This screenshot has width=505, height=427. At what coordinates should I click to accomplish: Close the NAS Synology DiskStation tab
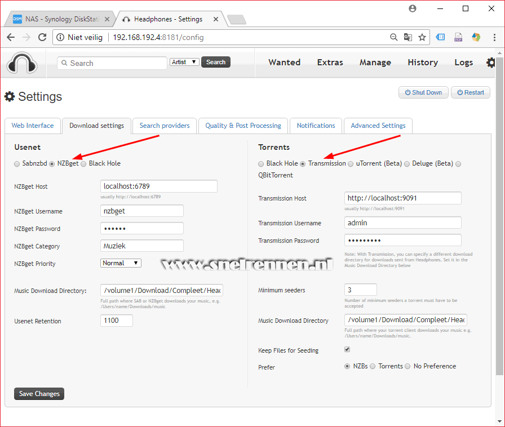click(x=107, y=19)
